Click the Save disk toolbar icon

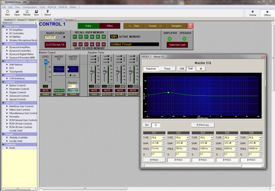36,12
